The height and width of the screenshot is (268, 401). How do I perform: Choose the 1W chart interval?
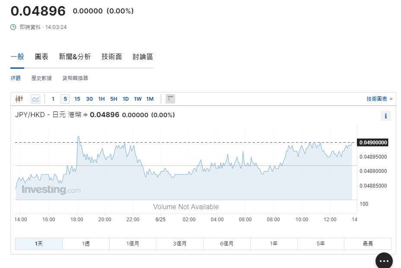[138, 99]
